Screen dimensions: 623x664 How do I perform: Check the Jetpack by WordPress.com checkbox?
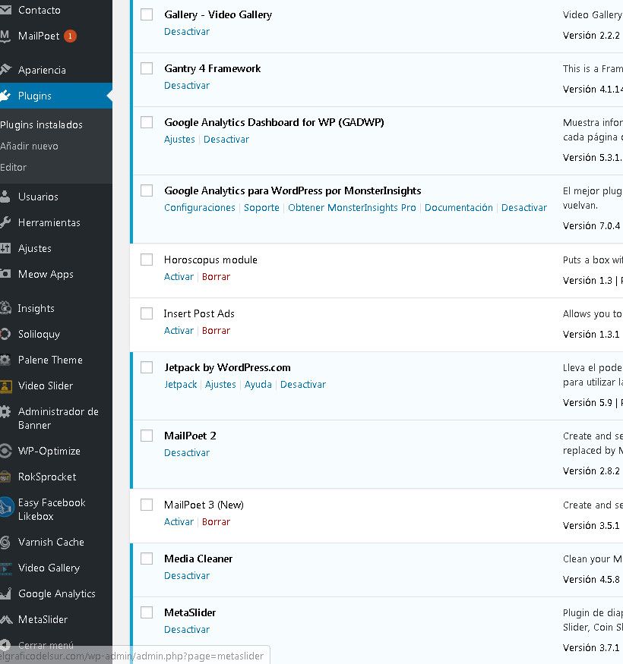click(147, 367)
